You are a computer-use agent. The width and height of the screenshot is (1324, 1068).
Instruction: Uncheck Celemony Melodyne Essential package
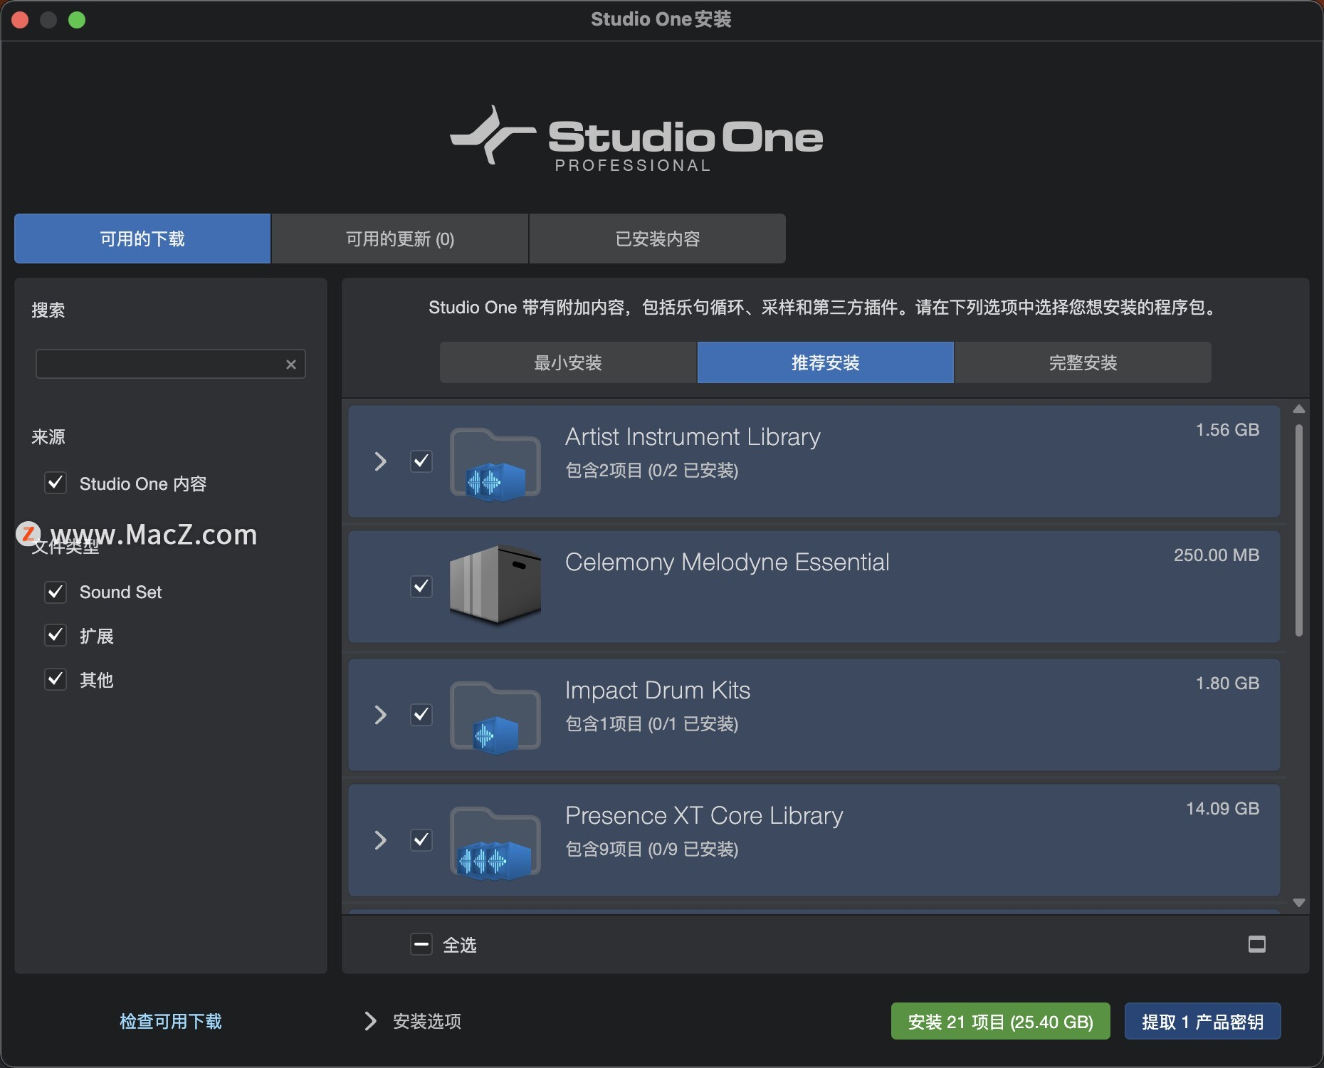[421, 587]
